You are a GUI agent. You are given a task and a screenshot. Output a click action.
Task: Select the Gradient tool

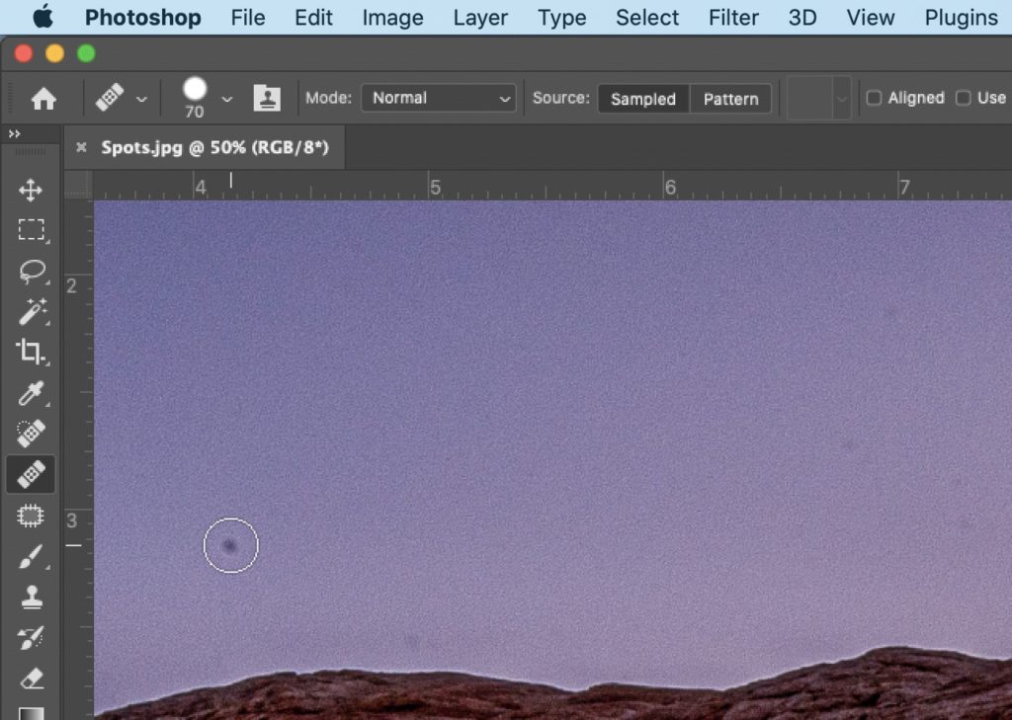31,713
